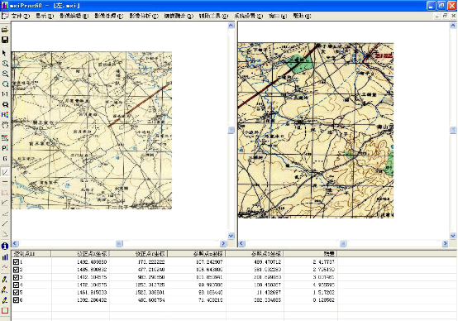458x321 pixels.
Task: Click the 校正点X坐标 column header
Action: click(80, 254)
